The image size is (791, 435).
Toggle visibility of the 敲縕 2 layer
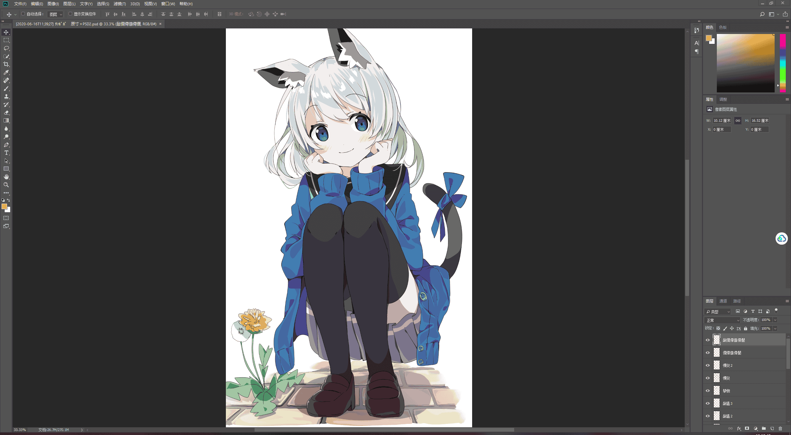pos(708,416)
